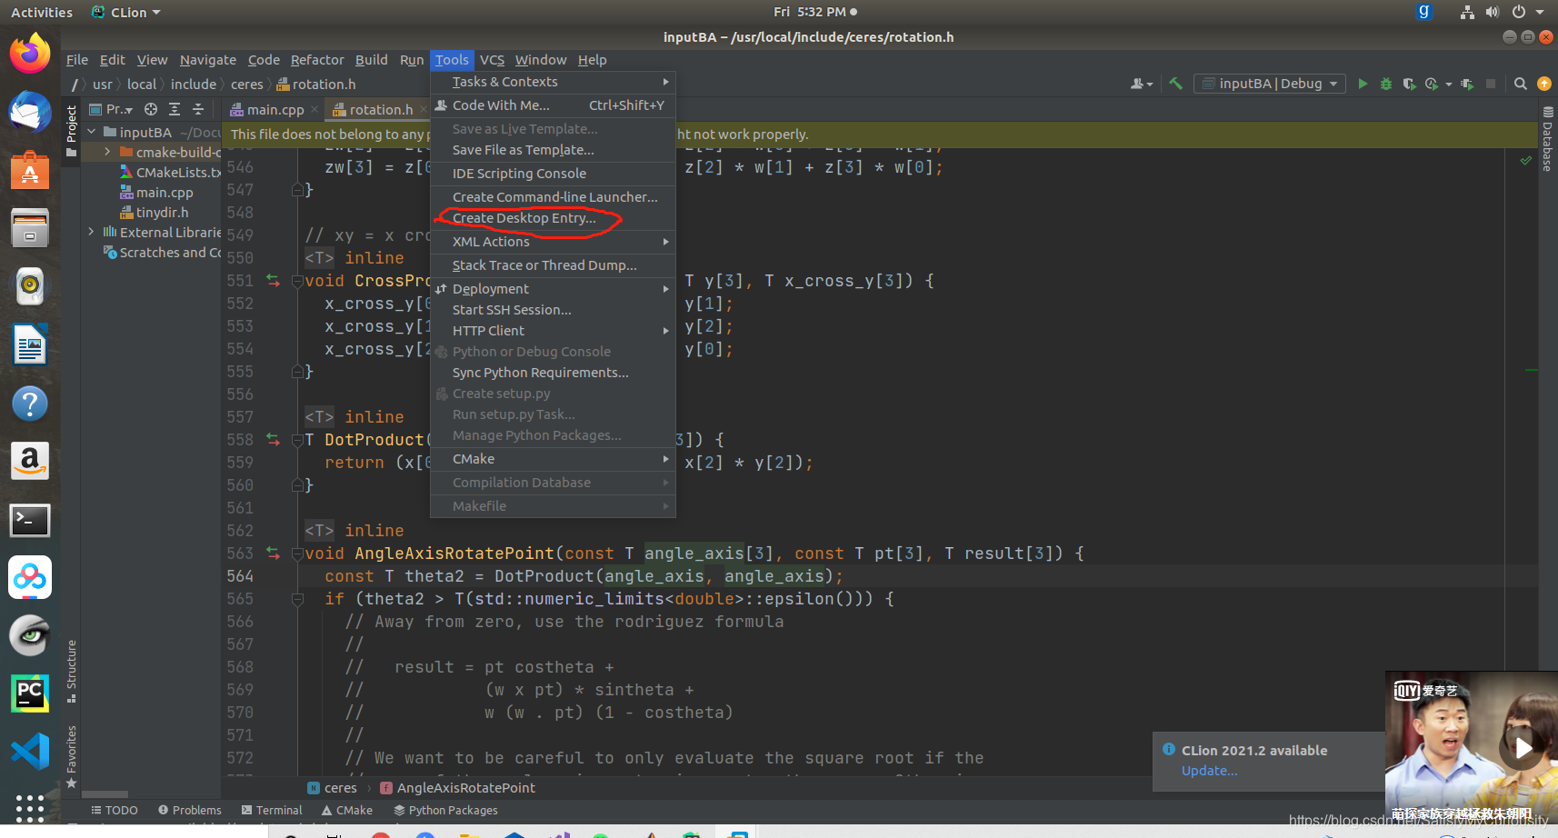
Task: Toggle the Favorites tool window stripe
Action: point(72,756)
